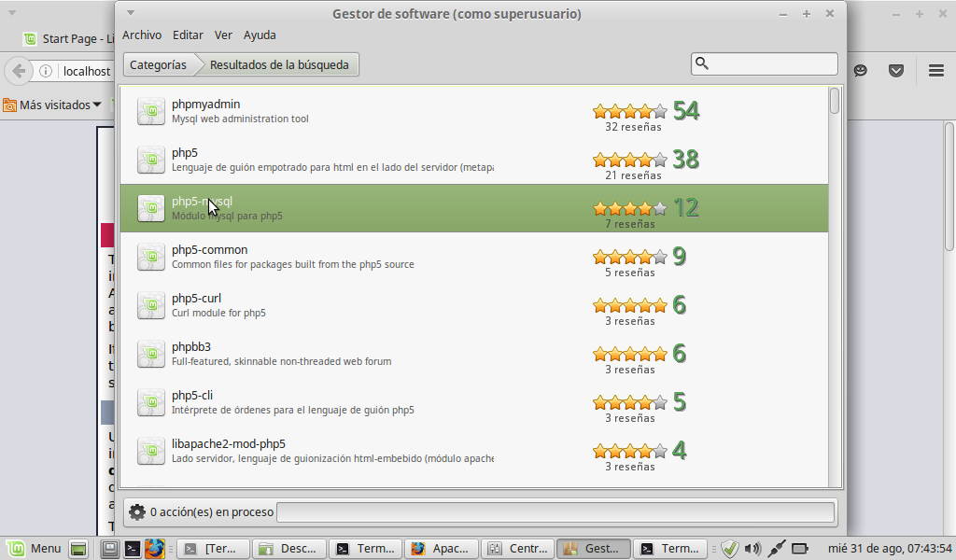
Task: Click the update manager shield icon
Action: coord(730,549)
